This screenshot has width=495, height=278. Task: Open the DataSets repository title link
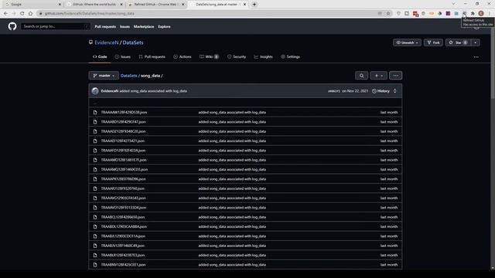133,42
